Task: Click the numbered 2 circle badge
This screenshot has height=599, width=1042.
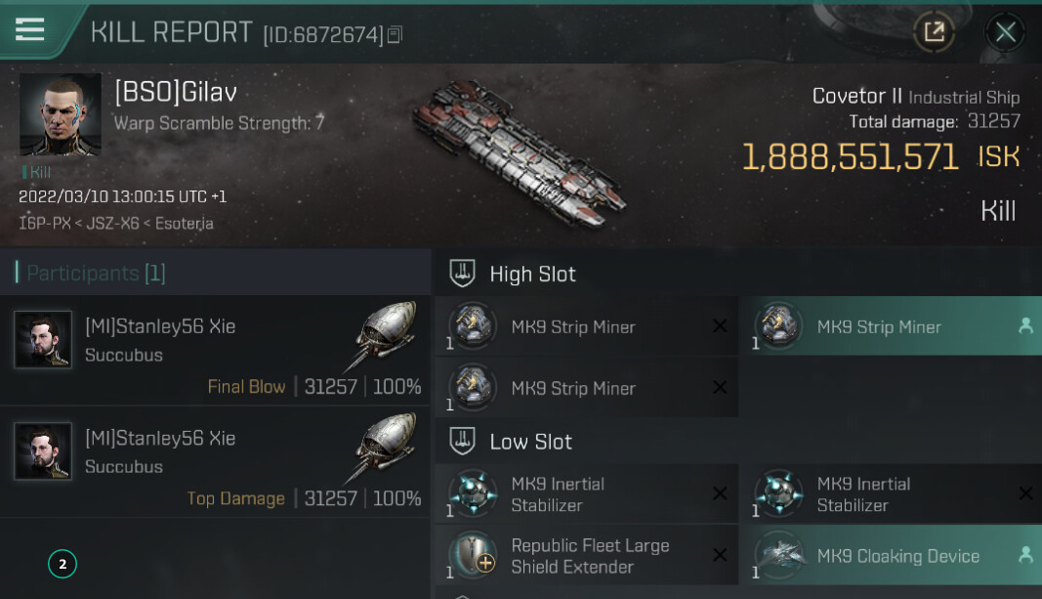Action: [x=63, y=564]
